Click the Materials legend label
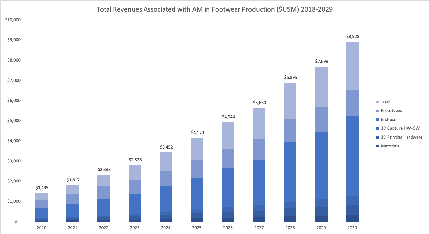429x234 pixels. [390, 146]
